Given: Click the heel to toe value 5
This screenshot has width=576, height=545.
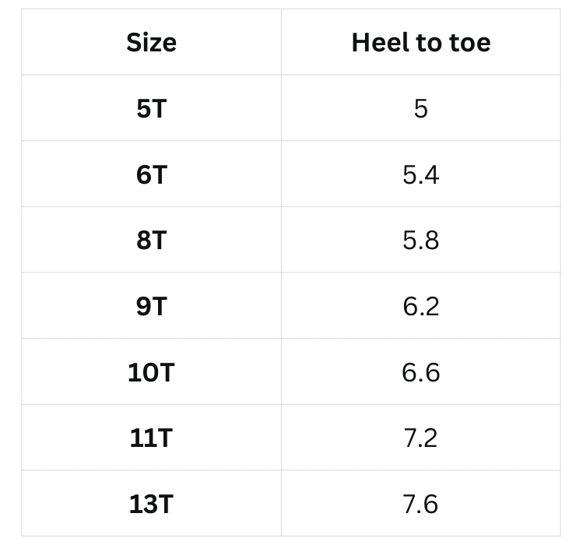Looking at the screenshot, I should point(420,108).
